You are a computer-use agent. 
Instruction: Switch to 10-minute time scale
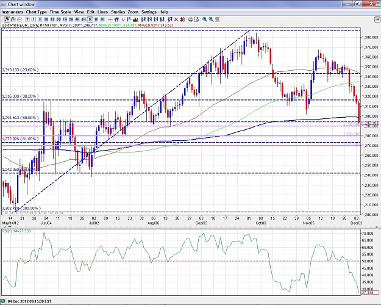tap(46, 20)
